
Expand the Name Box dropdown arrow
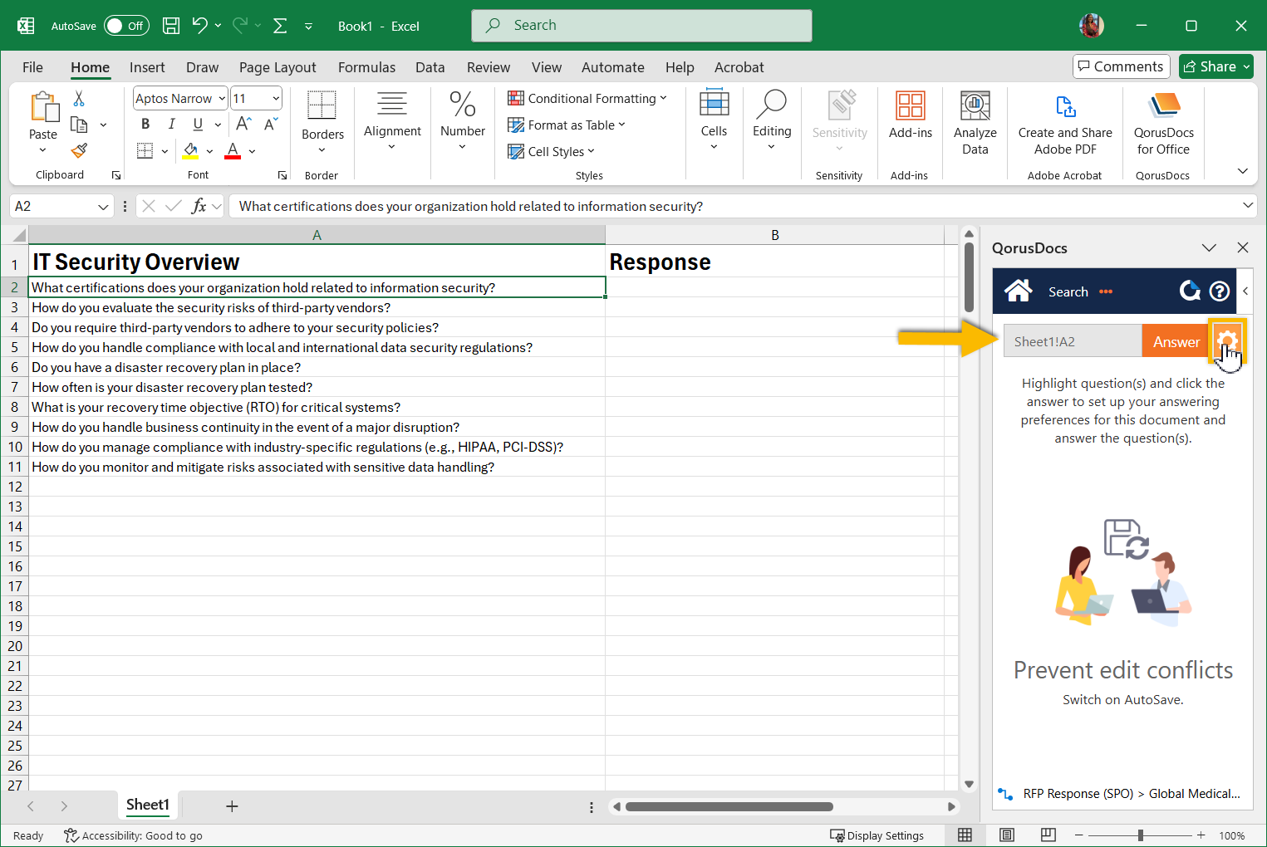point(103,207)
